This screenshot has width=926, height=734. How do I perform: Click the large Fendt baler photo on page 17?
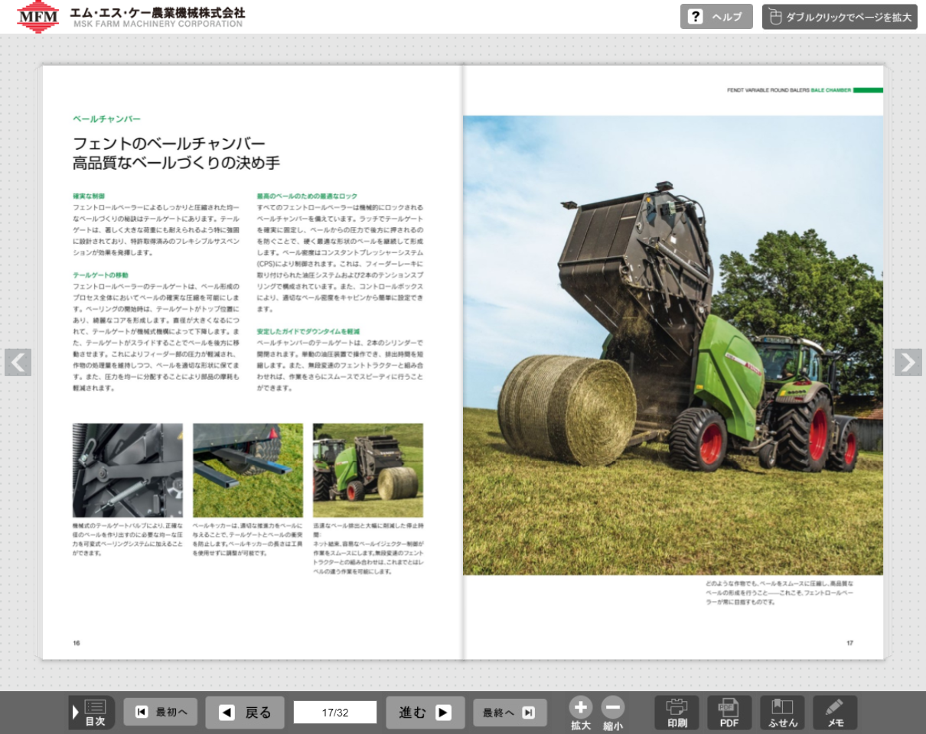click(673, 345)
